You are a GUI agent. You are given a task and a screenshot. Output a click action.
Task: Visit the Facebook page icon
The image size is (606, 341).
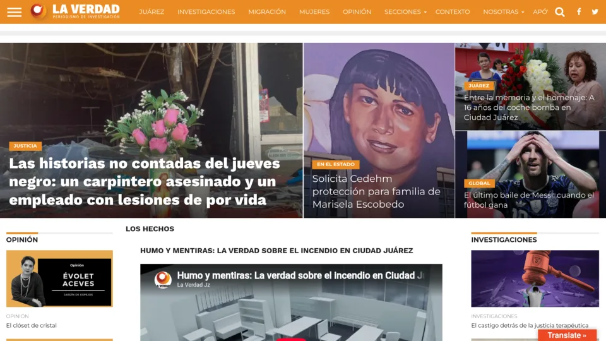coord(579,11)
